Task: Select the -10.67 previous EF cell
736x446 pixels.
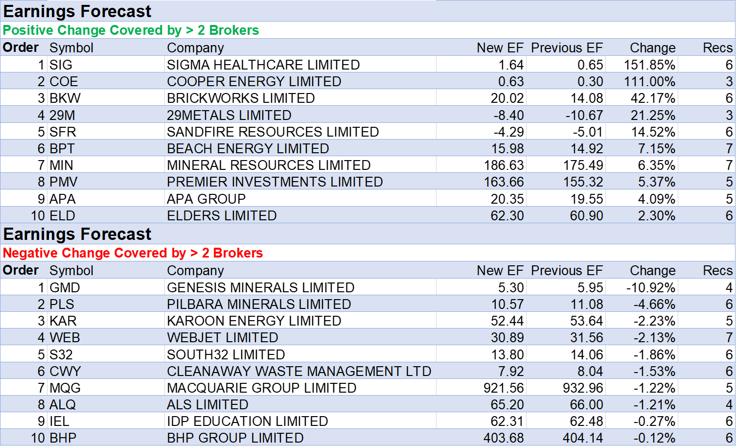Action: (584, 115)
